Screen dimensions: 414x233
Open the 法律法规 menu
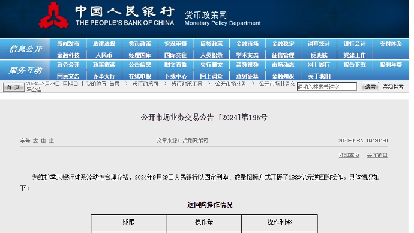[104, 44]
